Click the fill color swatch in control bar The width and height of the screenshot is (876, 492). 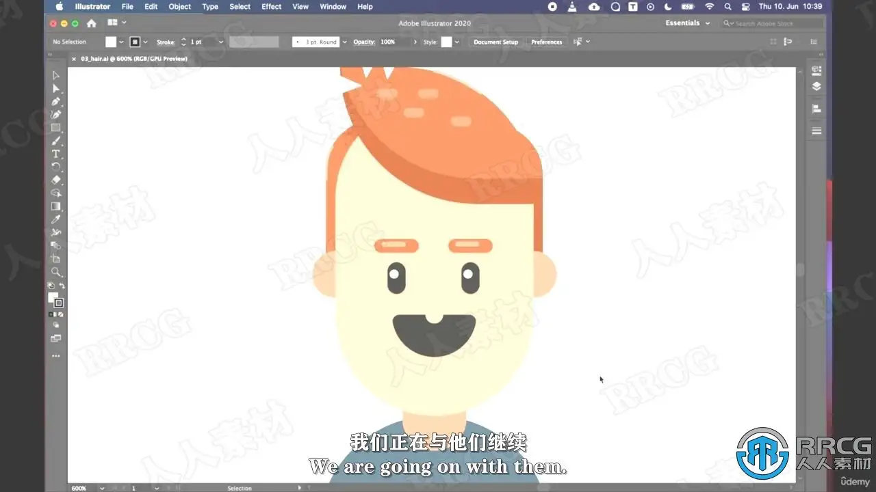click(x=111, y=42)
